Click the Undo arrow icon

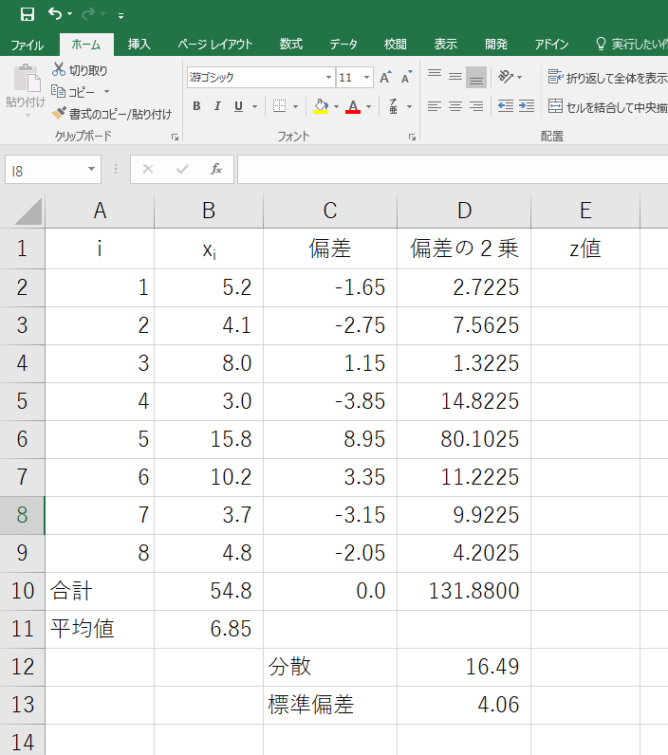click(x=54, y=14)
